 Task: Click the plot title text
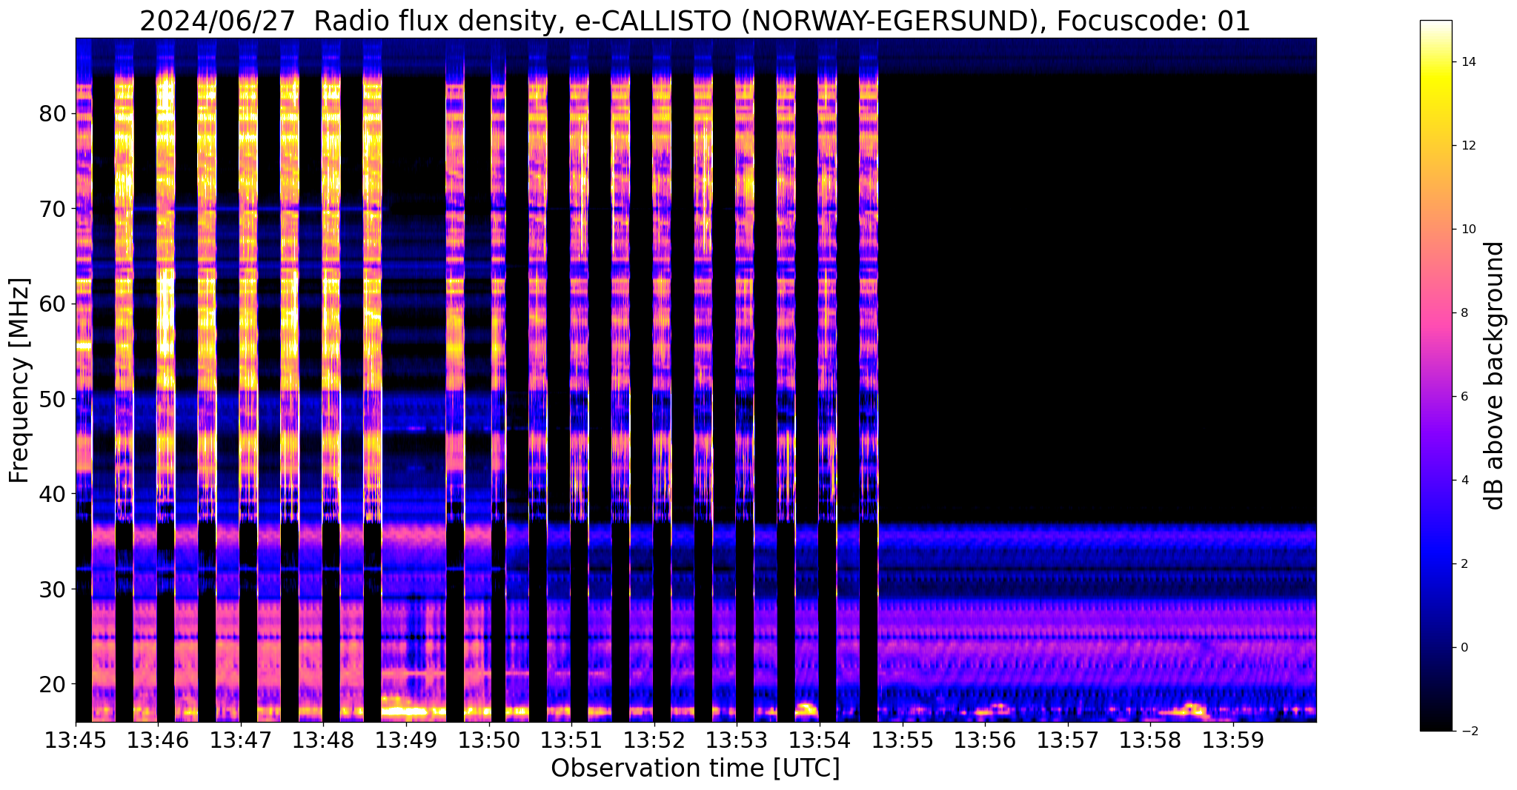[694, 21]
